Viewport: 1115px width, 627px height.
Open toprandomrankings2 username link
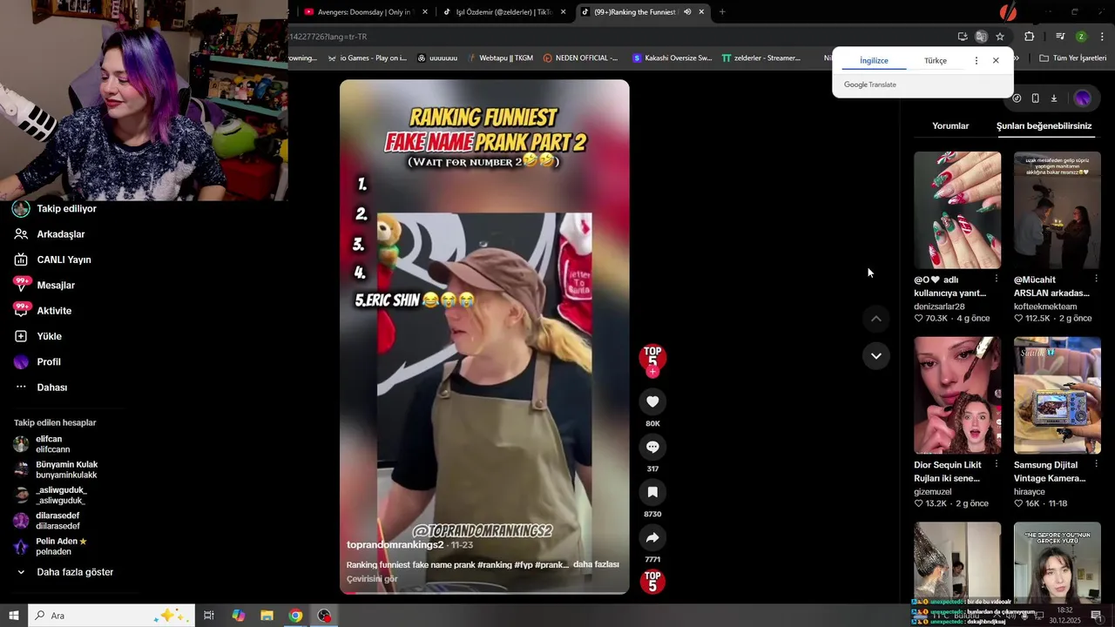coord(395,545)
